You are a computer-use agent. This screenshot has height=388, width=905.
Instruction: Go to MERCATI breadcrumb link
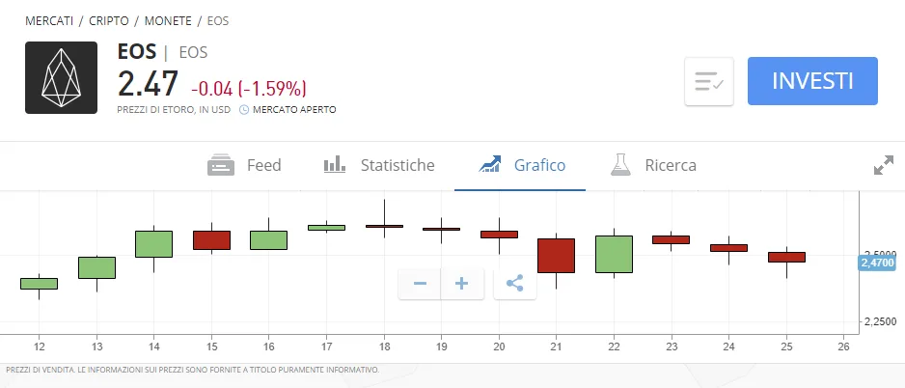pos(49,21)
